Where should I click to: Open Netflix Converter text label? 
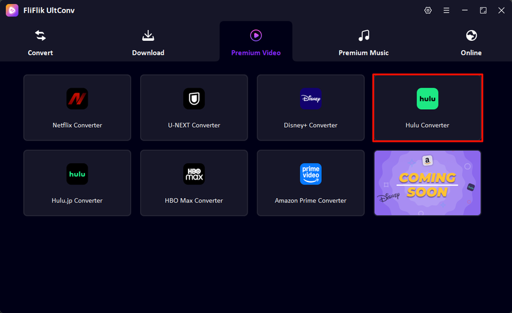77,125
